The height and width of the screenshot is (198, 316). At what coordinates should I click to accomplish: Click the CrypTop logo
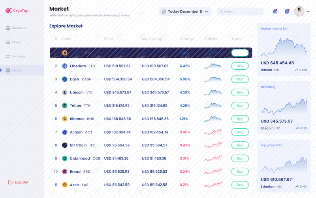pyautogui.click(x=17, y=11)
